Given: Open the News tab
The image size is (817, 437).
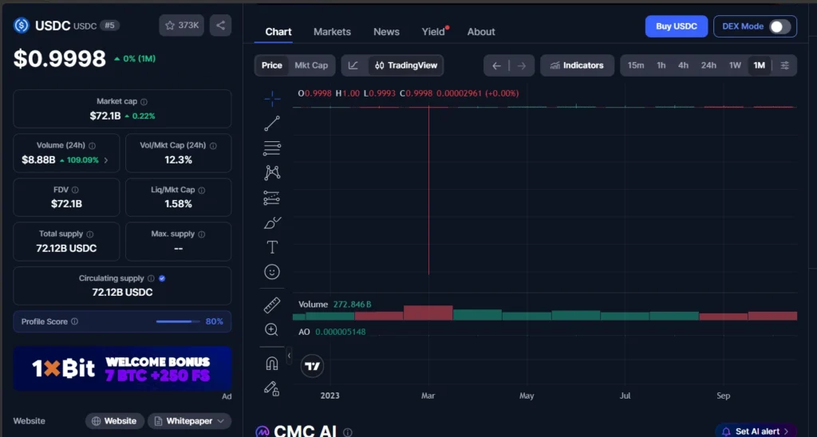Looking at the screenshot, I should point(386,32).
